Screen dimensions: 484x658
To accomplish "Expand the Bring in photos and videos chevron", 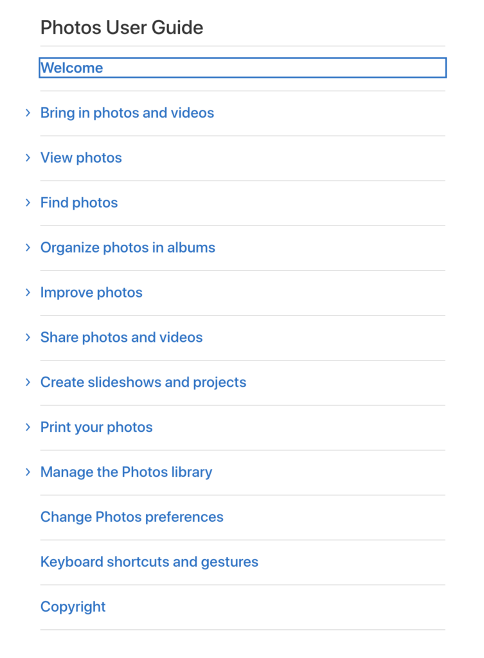I will pos(28,113).
